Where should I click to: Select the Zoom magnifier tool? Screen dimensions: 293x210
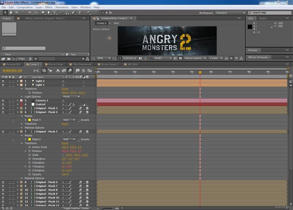click(17, 12)
